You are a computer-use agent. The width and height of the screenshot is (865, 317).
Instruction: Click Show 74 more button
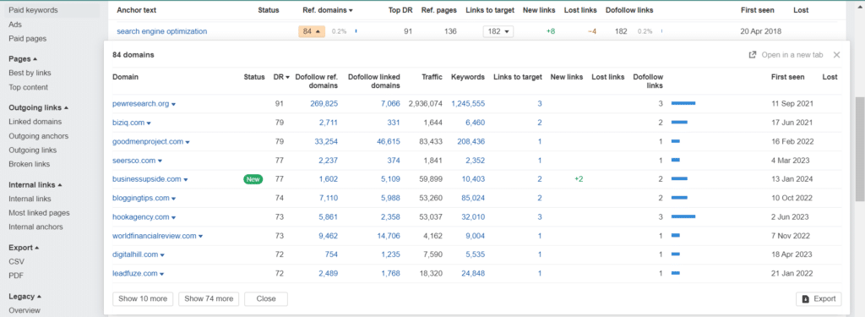[x=209, y=298]
